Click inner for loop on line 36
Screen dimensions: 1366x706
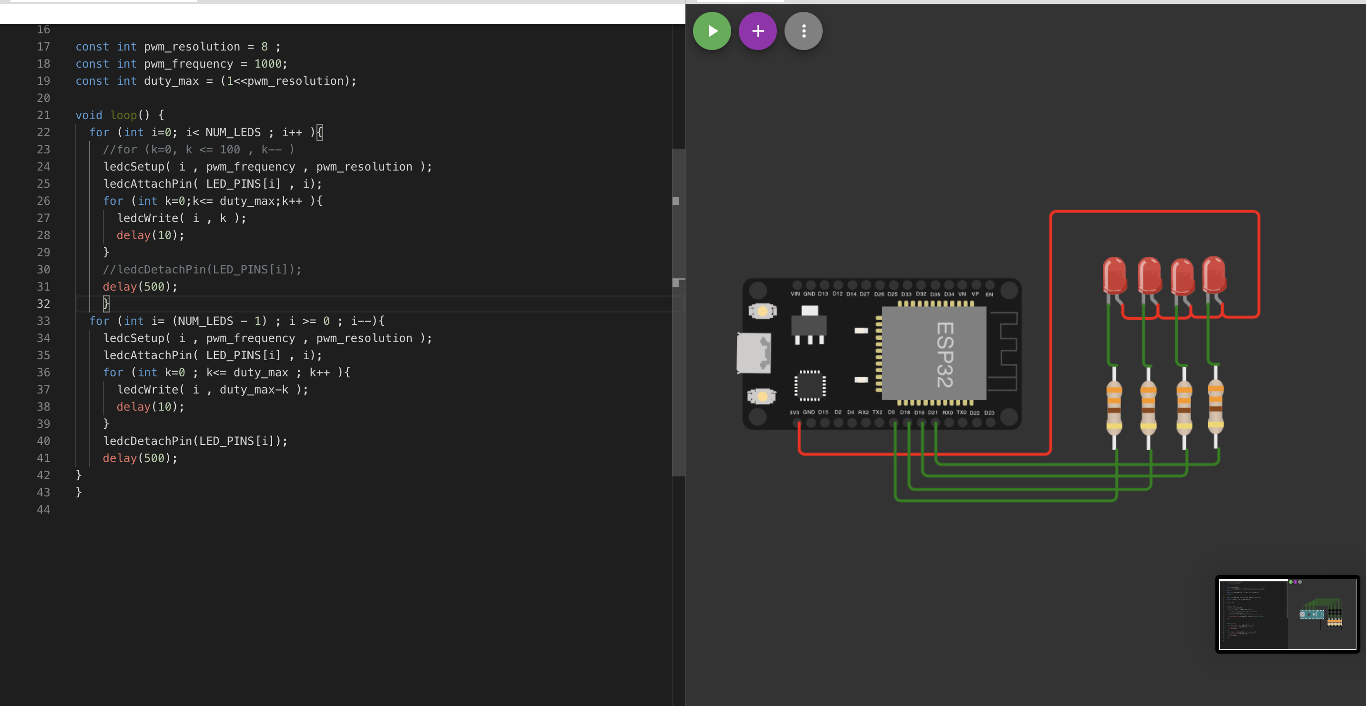coord(226,372)
